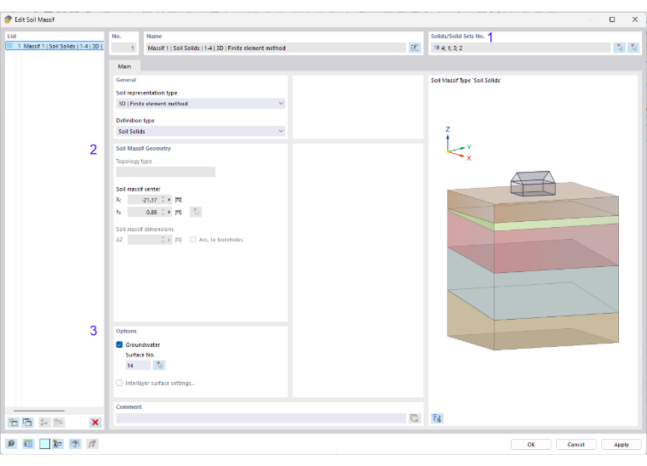Click the Xc coordinate input field

144,200
